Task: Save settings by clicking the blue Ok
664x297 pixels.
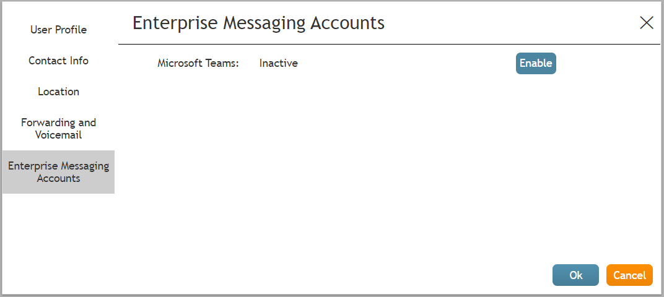Action: pyautogui.click(x=575, y=275)
